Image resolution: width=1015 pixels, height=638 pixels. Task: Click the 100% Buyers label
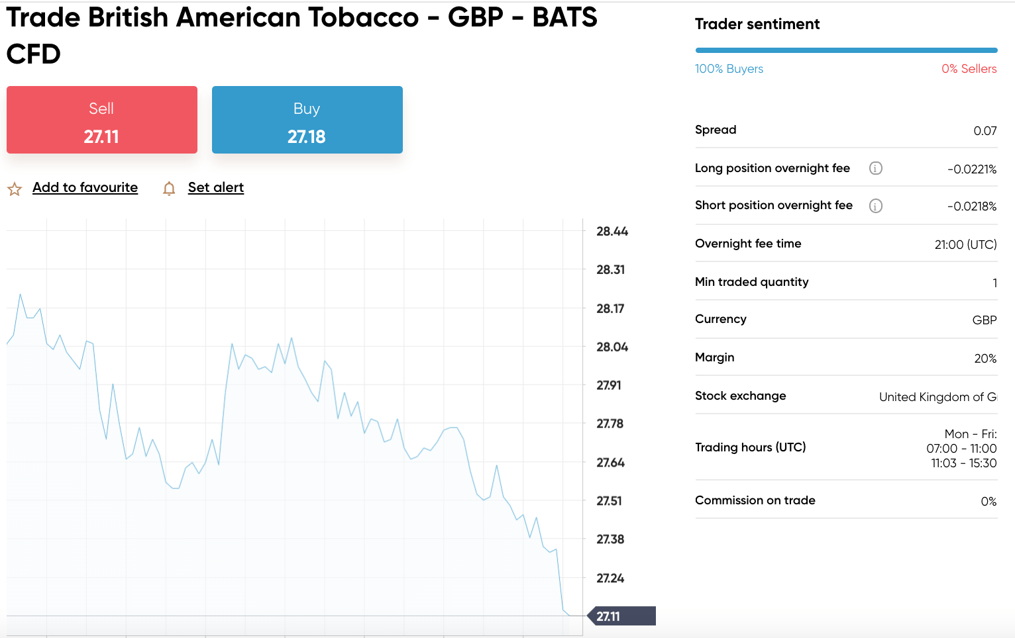coord(729,69)
